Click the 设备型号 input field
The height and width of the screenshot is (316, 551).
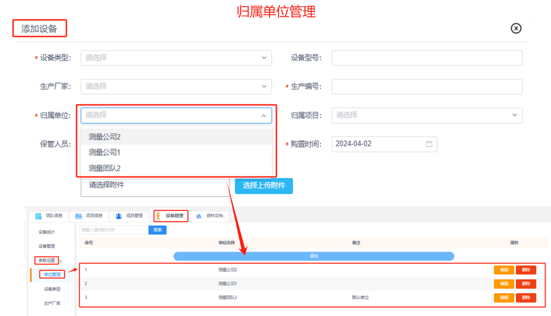pos(427,58)
